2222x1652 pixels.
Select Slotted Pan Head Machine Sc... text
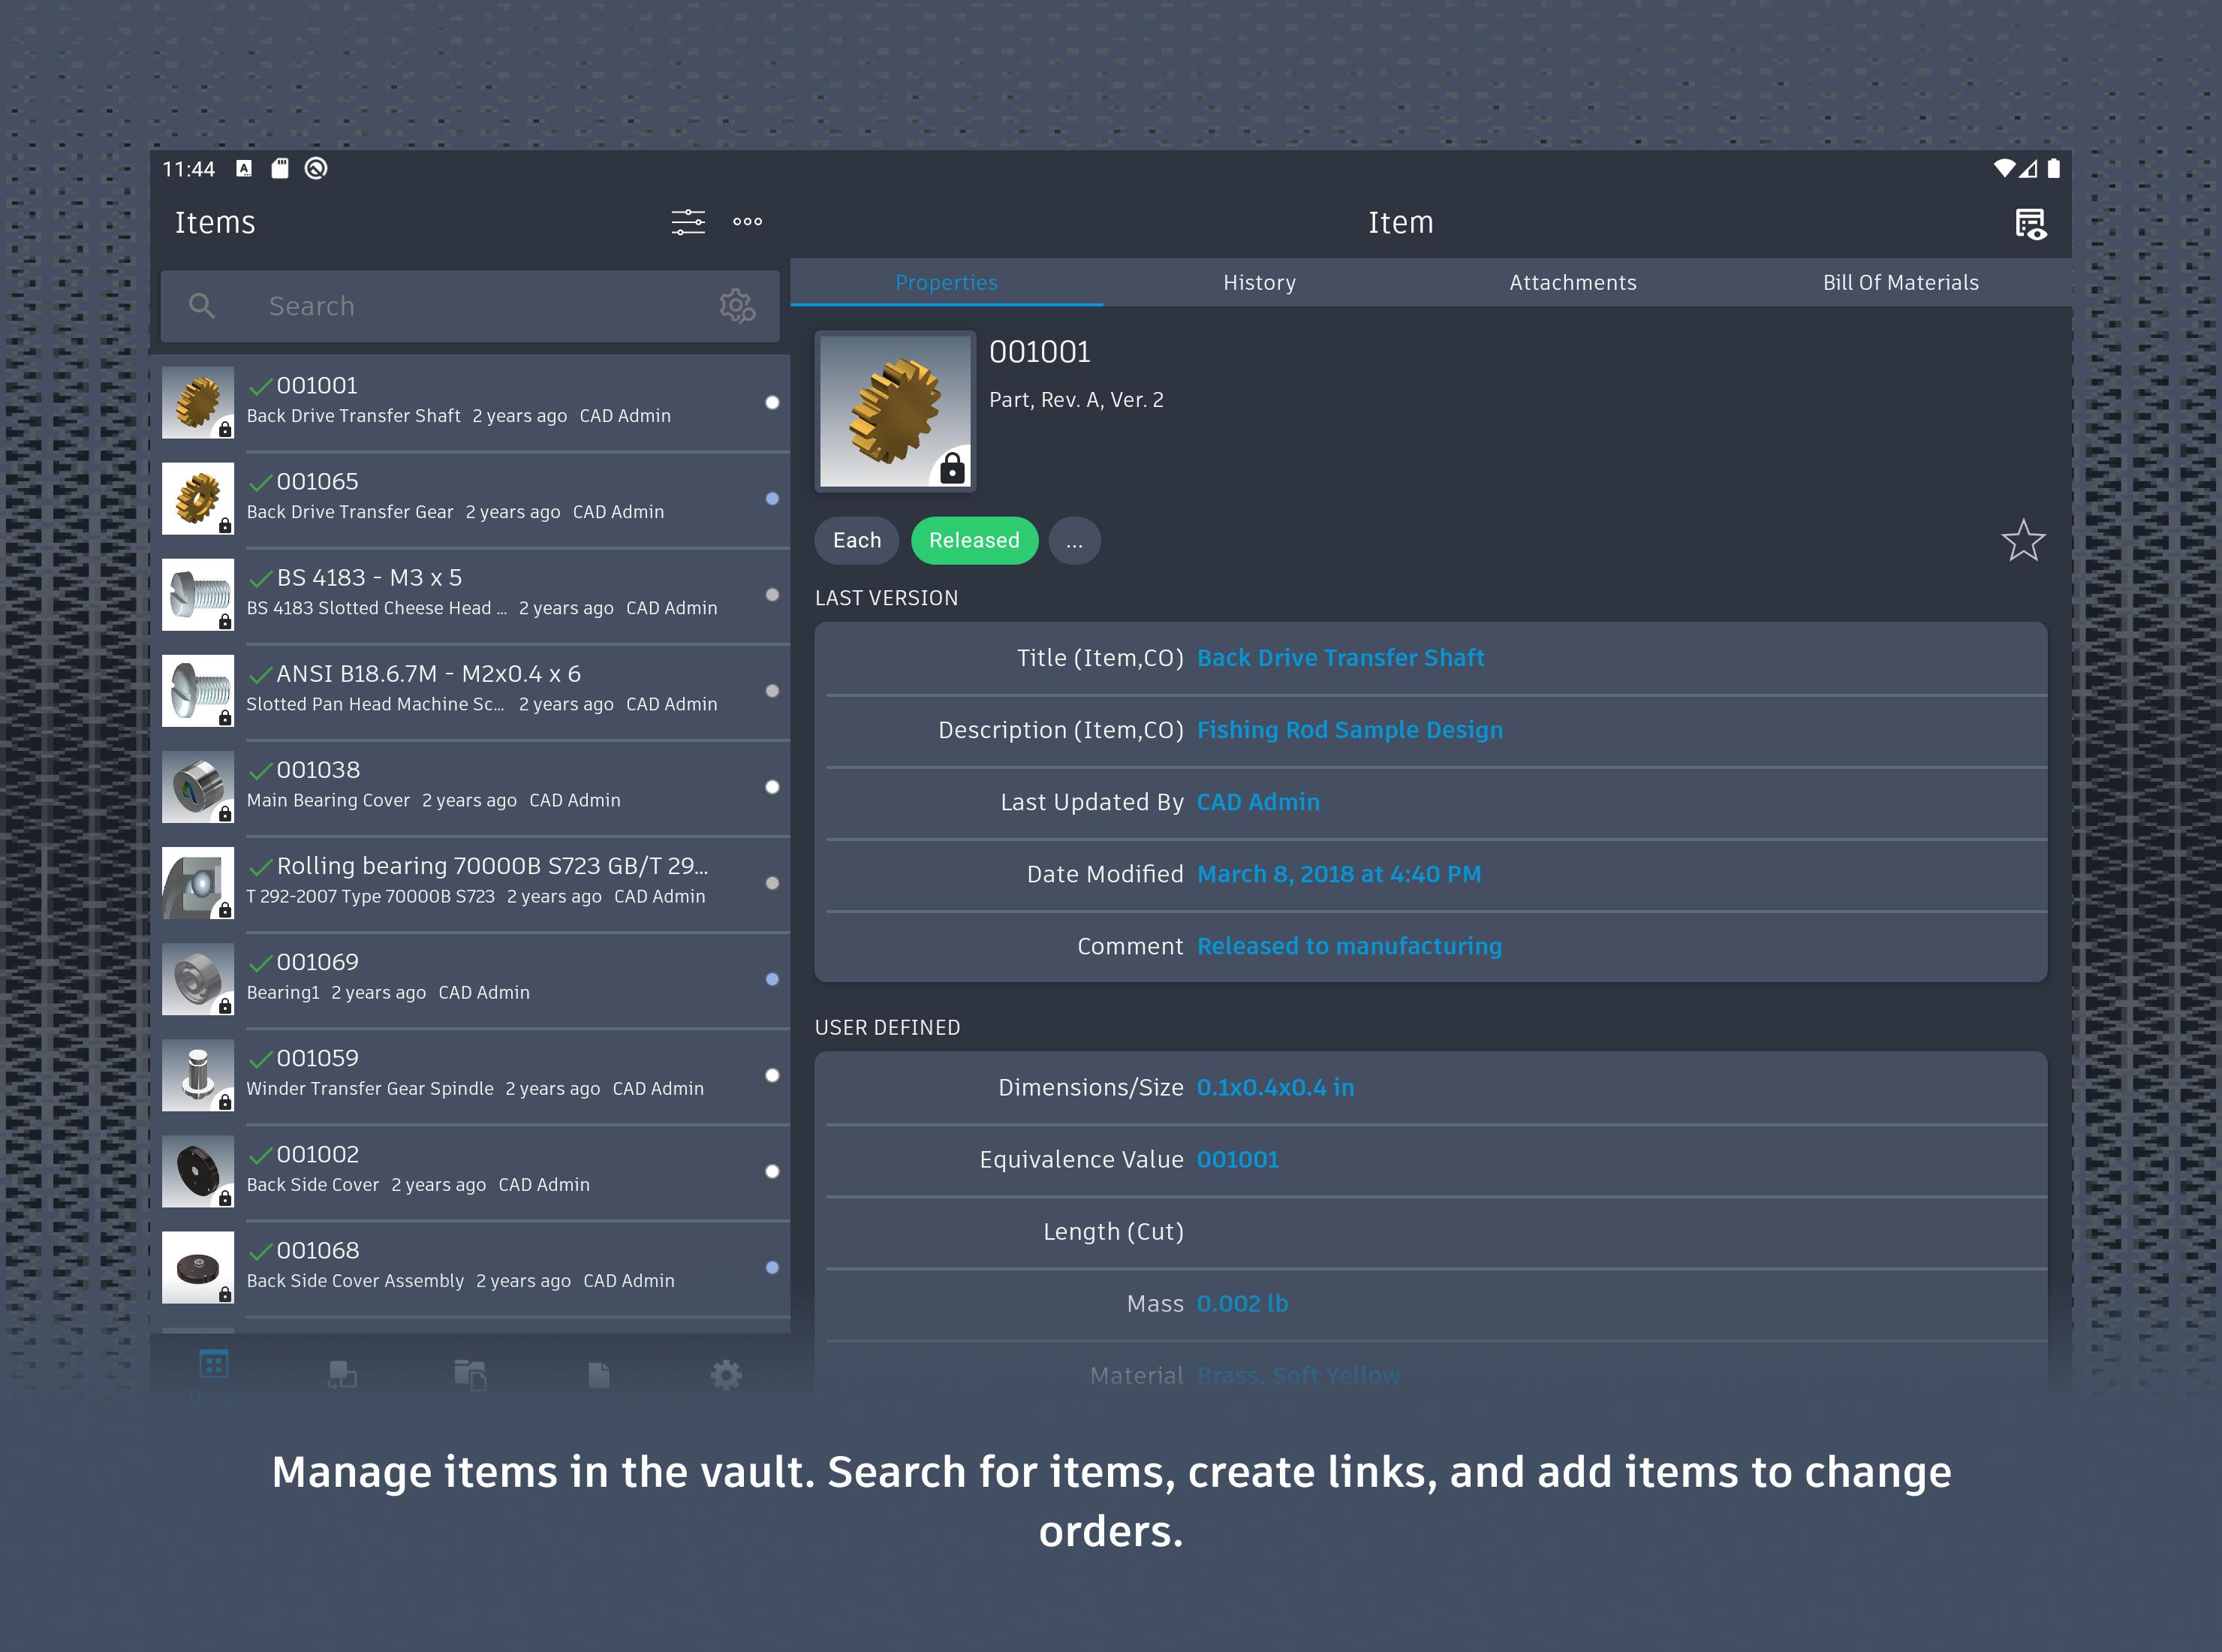[375, 705]
